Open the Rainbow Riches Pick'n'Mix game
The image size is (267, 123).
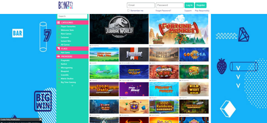click(104, 54)
